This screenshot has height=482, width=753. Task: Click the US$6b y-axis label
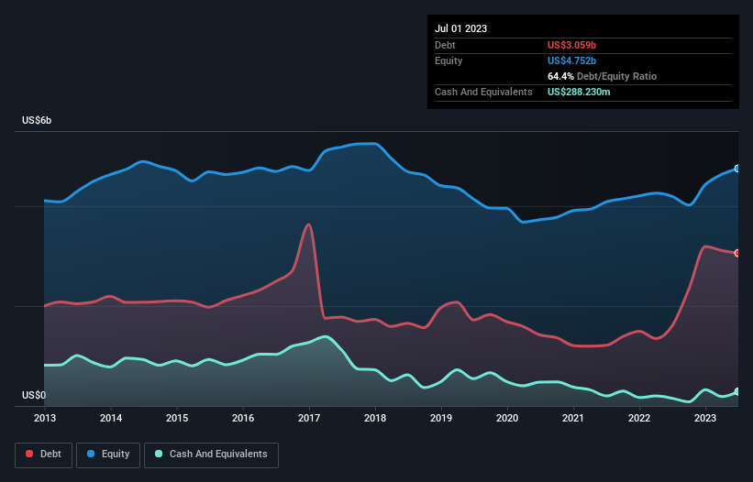(37, 120)
